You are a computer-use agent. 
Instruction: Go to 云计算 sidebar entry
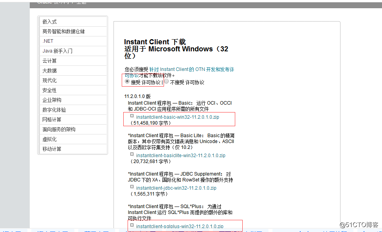click(x=72, y=61)
